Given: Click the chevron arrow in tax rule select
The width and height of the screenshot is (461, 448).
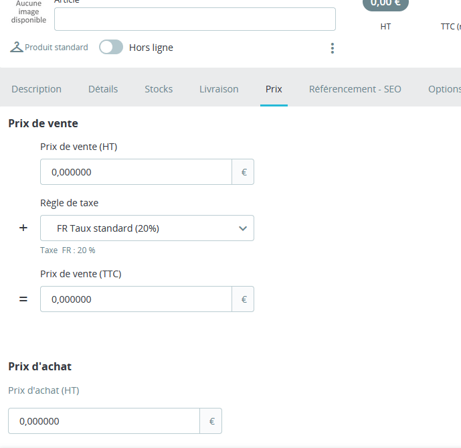Looking at the screenshot, I should coord(243,228).
